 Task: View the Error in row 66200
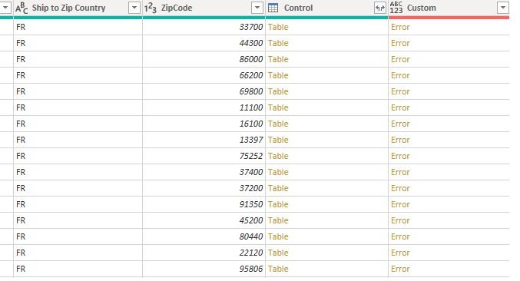400,75
